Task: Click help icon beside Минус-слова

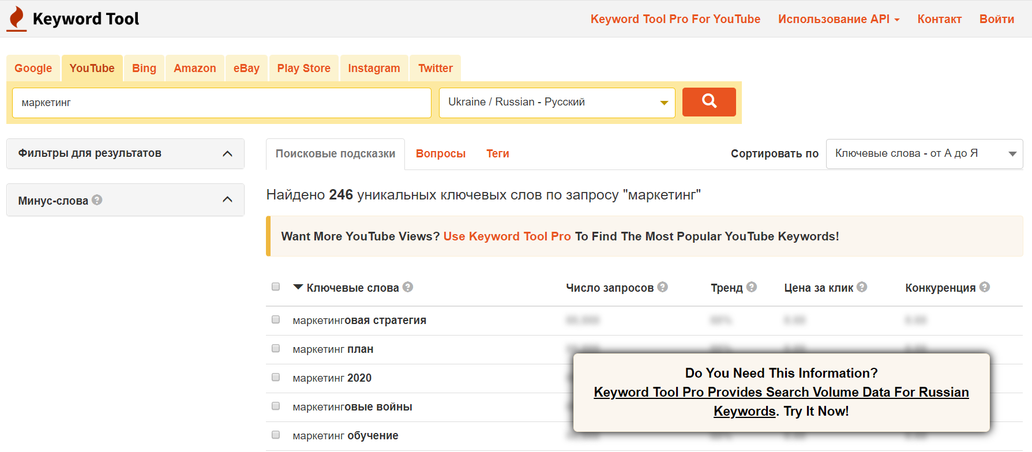Action: 97,200
